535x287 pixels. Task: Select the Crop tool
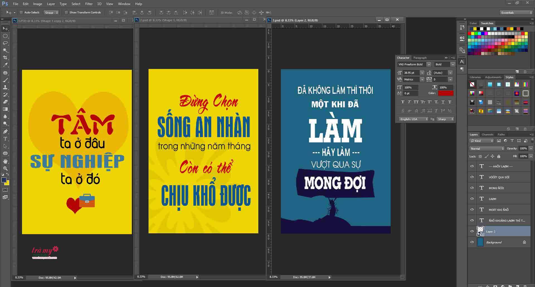tap(5, 58)
